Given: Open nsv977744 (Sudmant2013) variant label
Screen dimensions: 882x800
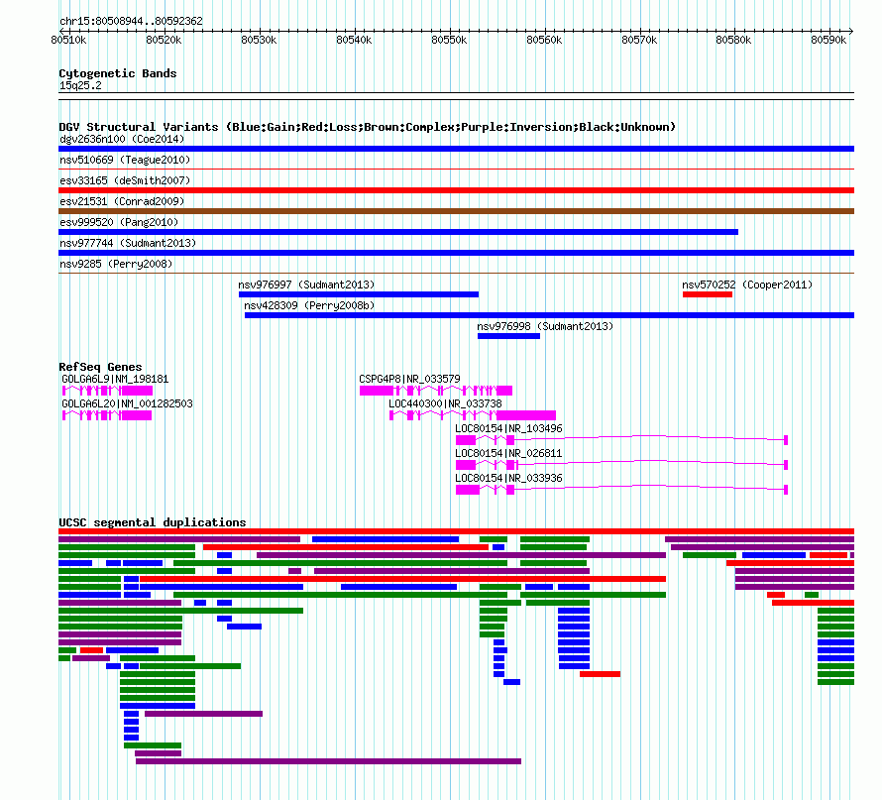Looking at the screenshot, I should point(128,243).
